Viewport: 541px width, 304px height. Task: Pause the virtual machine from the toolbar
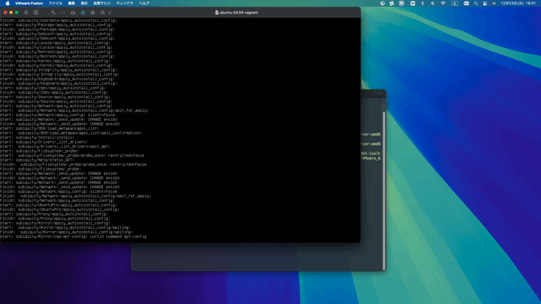tap(26, 12)
